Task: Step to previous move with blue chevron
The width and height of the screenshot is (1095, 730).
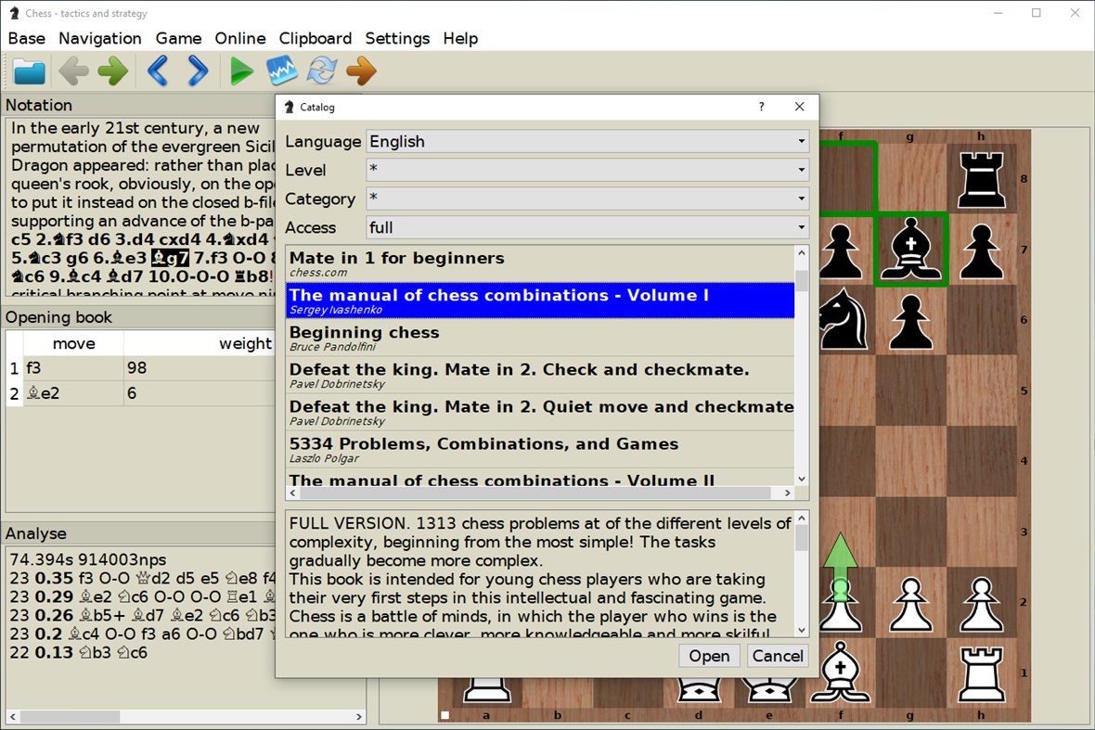Action: (156, 70)
